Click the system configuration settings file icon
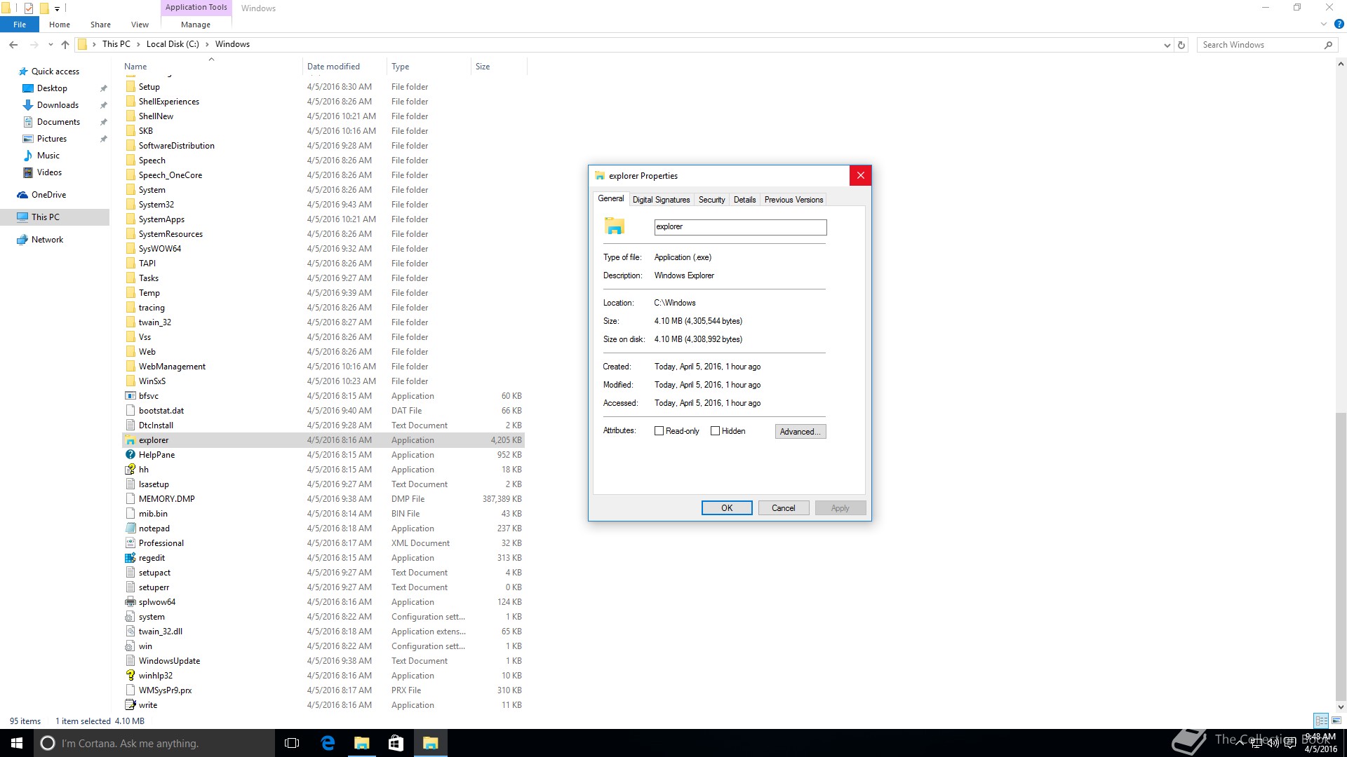Image resolution: width=1347 pixels, height=757 pixels. pos(130,617)
